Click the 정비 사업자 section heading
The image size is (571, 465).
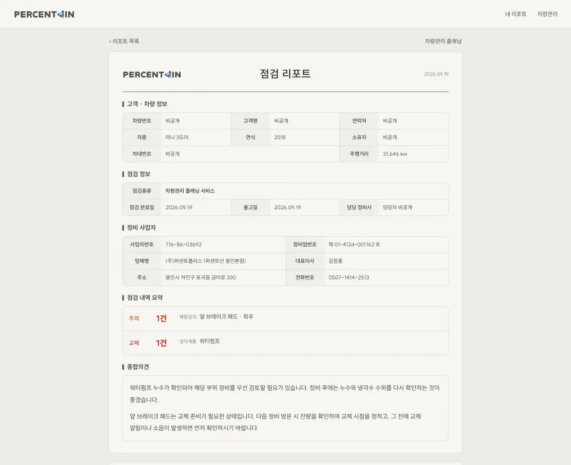(x=141, y=228)
